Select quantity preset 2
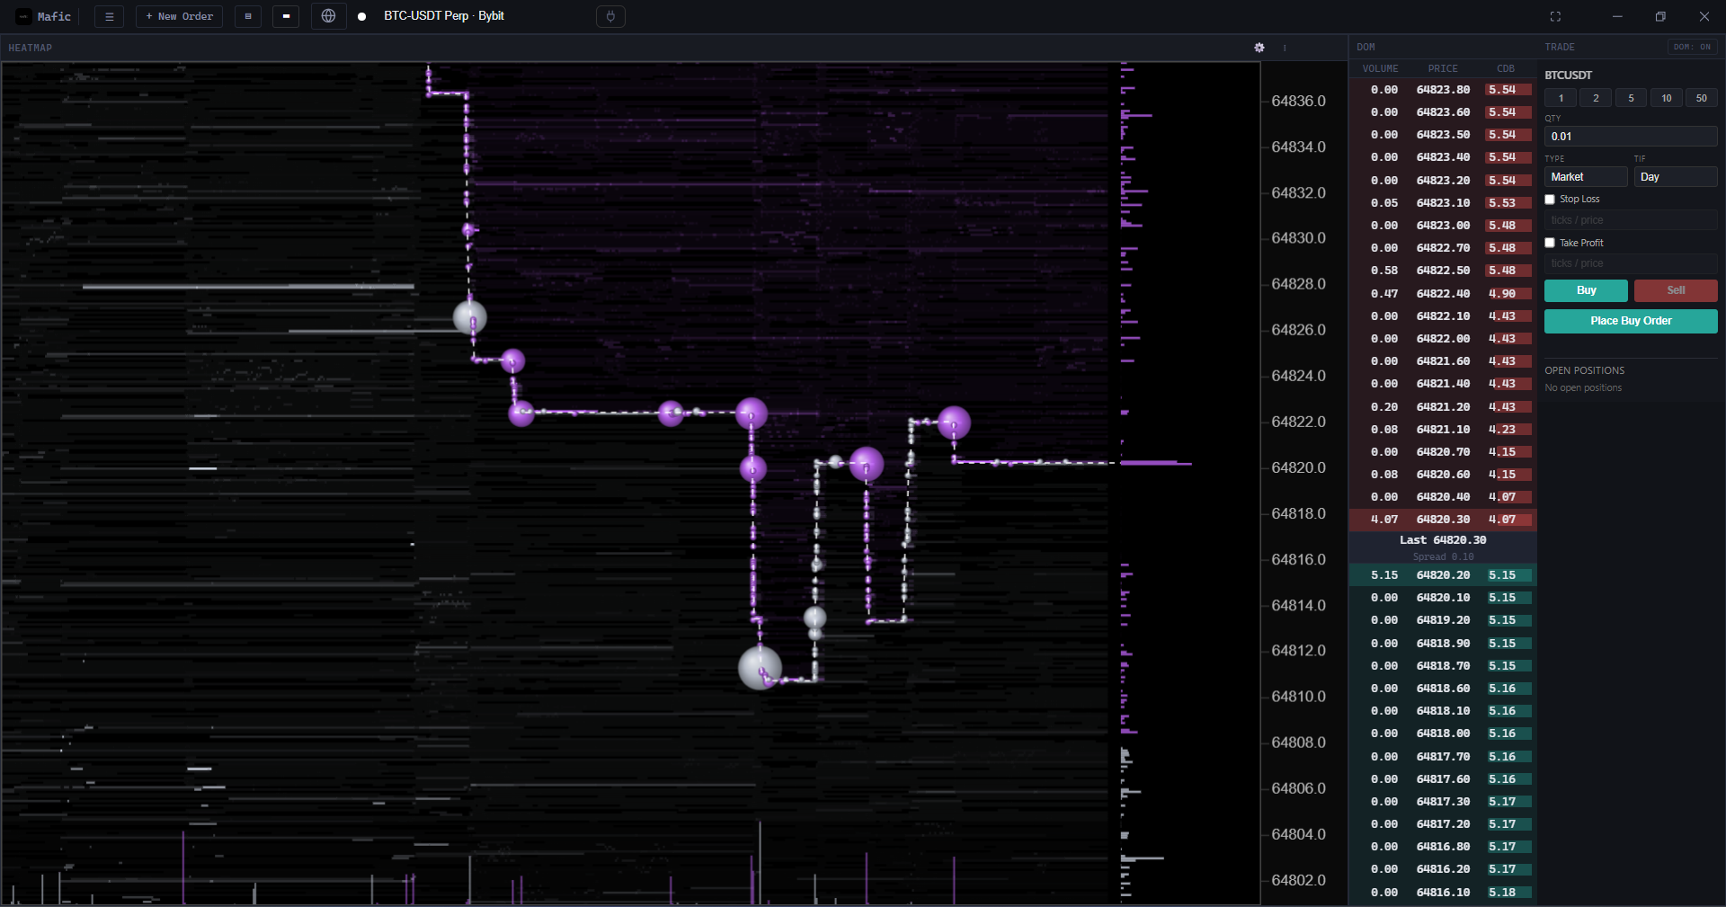 pos(1596,98)
